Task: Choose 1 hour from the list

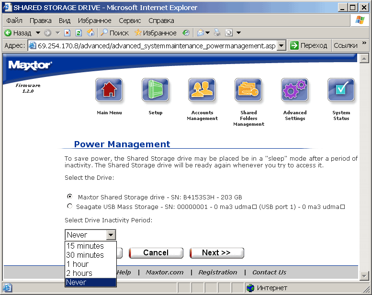Action: (90, 264)
